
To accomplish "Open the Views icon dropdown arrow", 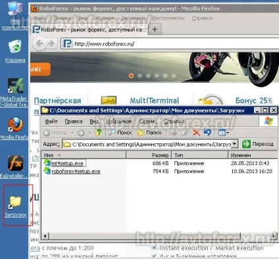I will [228, 133].
